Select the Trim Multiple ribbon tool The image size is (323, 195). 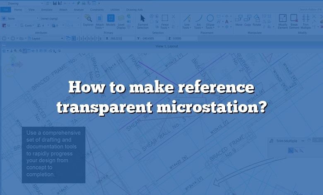pyautogui.click(x=306, y=22)
